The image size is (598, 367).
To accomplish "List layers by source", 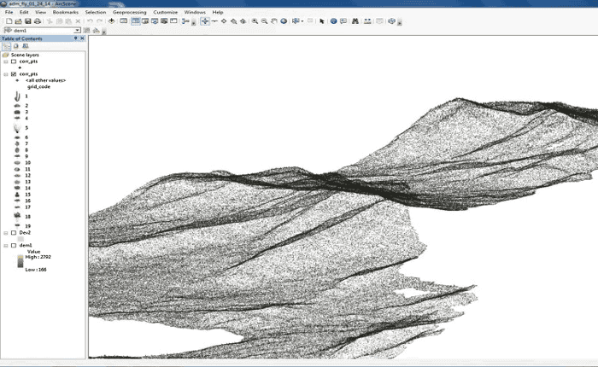I will point(16,46).
